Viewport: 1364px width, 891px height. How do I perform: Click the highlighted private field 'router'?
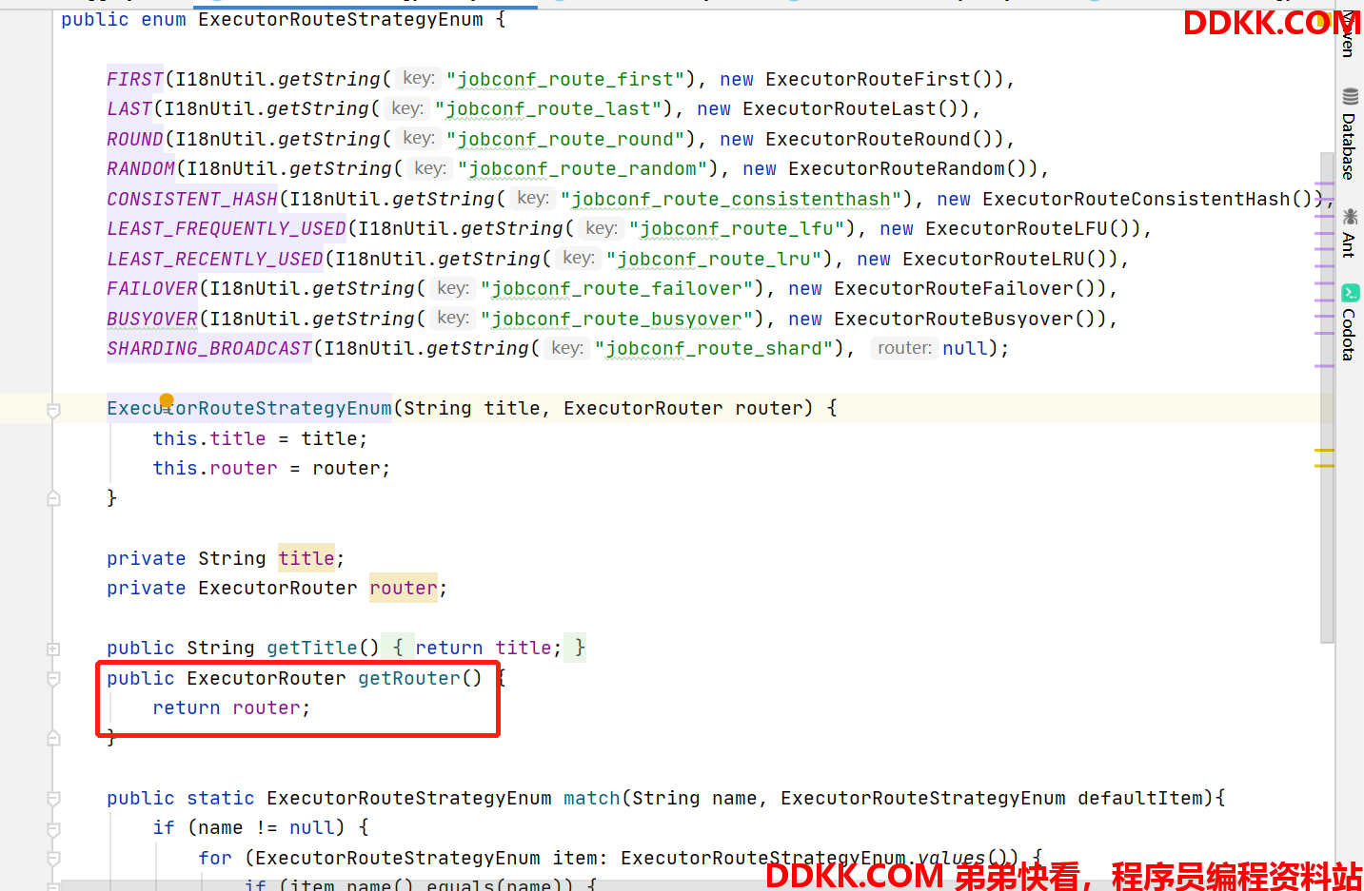pos(404,588)
